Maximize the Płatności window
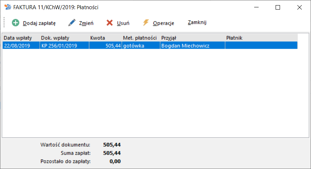Viewport: 311px width, 169px height. [278, 7]
